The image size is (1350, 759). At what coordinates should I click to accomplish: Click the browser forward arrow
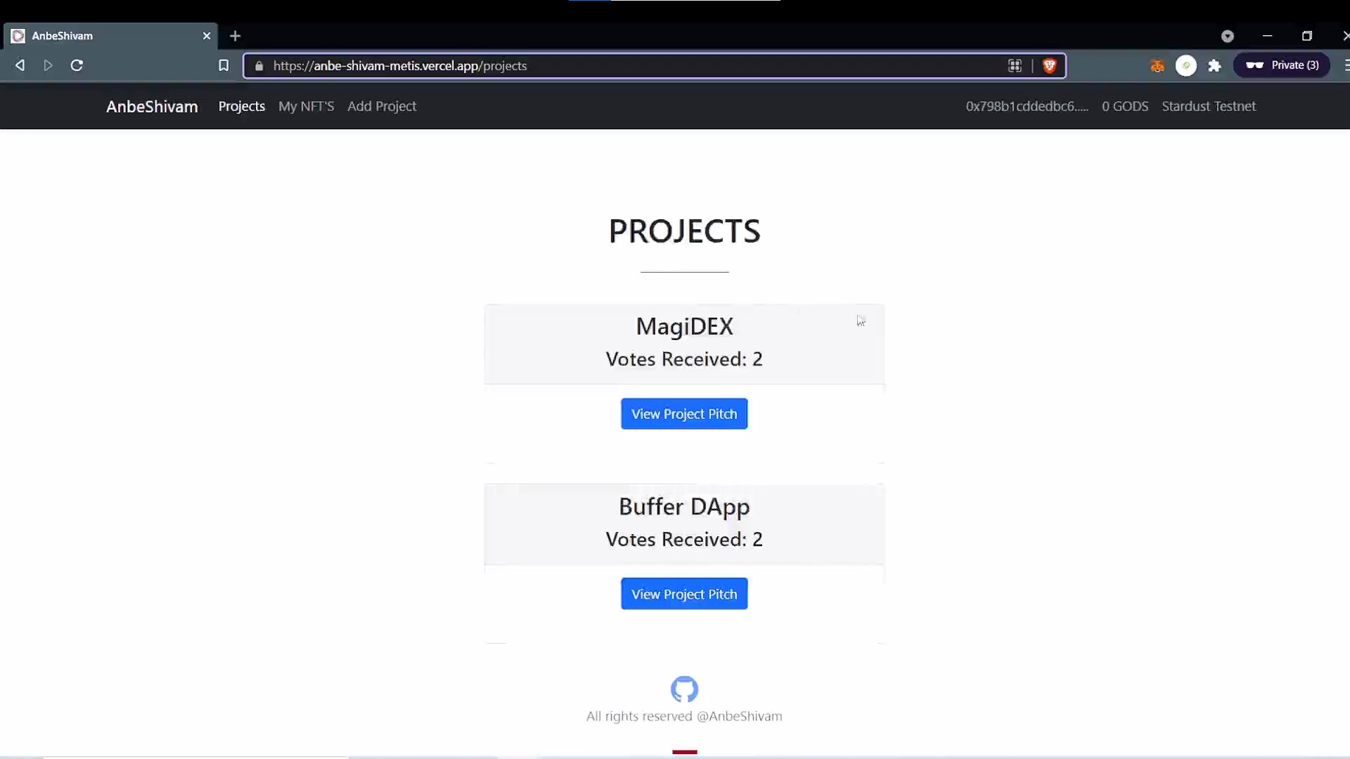(48, 65)
